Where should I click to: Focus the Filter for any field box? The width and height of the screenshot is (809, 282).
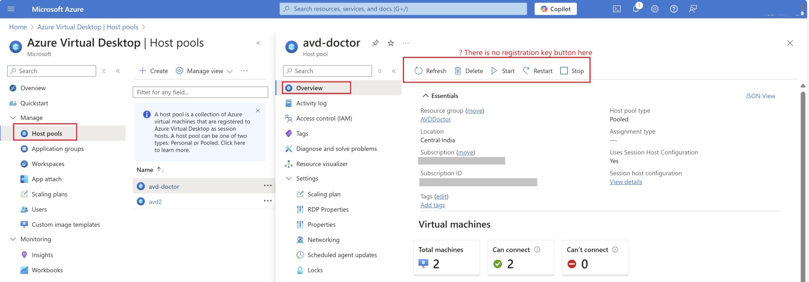200,92
